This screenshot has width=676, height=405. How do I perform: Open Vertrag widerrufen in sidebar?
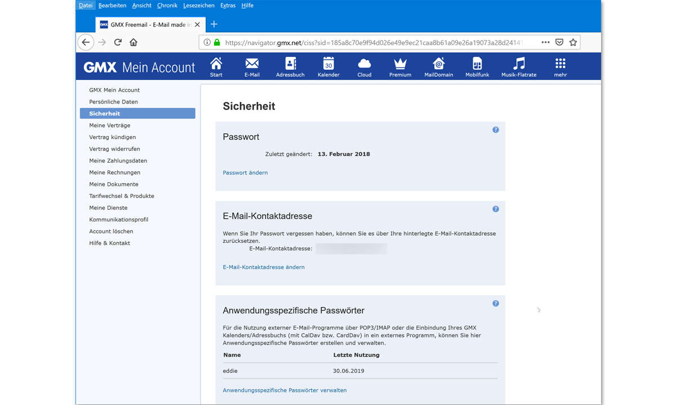pos(114,149)
